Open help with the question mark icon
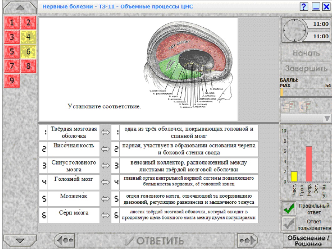Image resolution: width=332 pixels, height=249 pixels. click(x=304, y=7)
